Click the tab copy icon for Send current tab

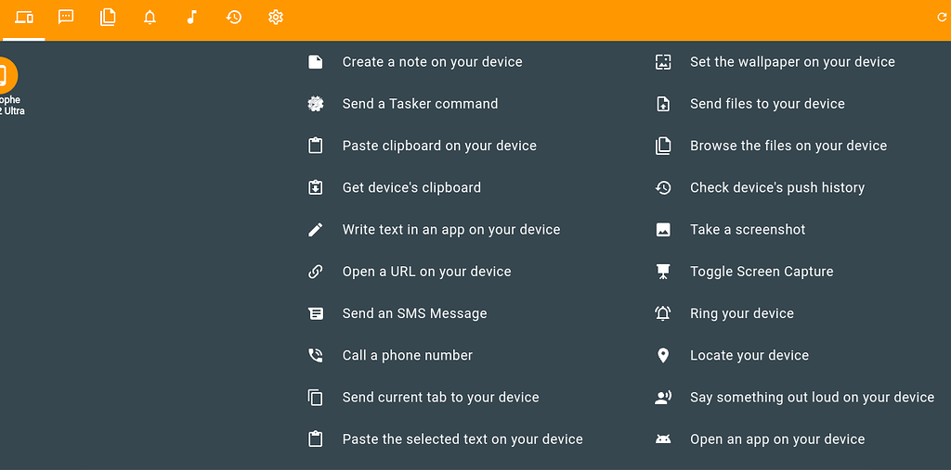pos(316,398)
